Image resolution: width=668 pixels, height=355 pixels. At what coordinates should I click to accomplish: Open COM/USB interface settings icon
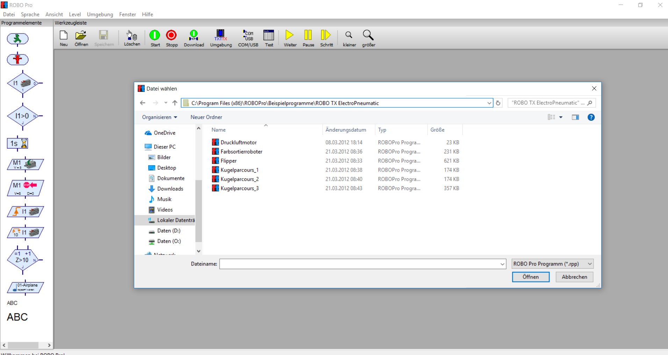pyautogui.click(x=248, y=38)
